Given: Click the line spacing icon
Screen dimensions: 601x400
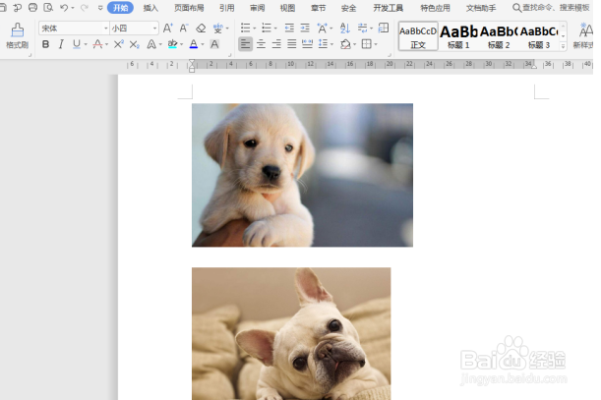Looking at the screenshot, I should coord(323,44).
